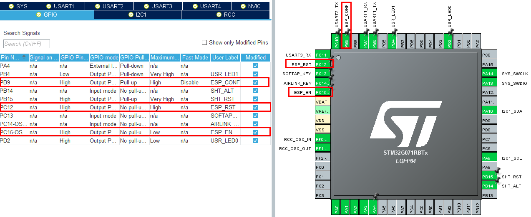Image resolution: width=531 pixels, height=217 pixels.
Task: Open the SYS configuration tab
Action: pos(18,6)
